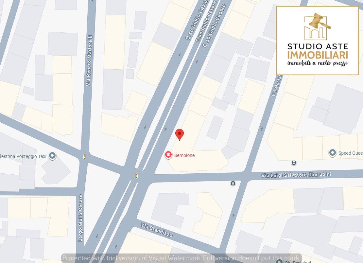Click the red location pin marker

point(180,135)
